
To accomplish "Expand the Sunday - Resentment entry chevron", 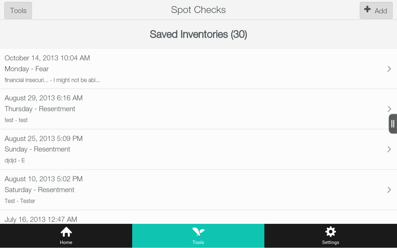I will tap(389, 149).
